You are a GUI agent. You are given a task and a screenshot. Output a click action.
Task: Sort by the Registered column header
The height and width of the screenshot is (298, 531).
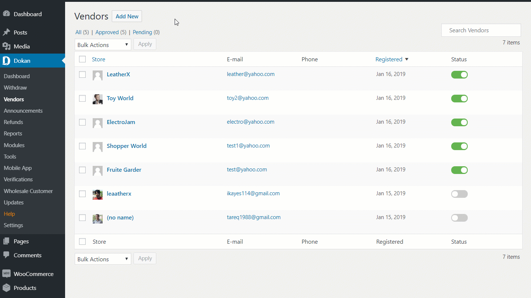(389, 59)
